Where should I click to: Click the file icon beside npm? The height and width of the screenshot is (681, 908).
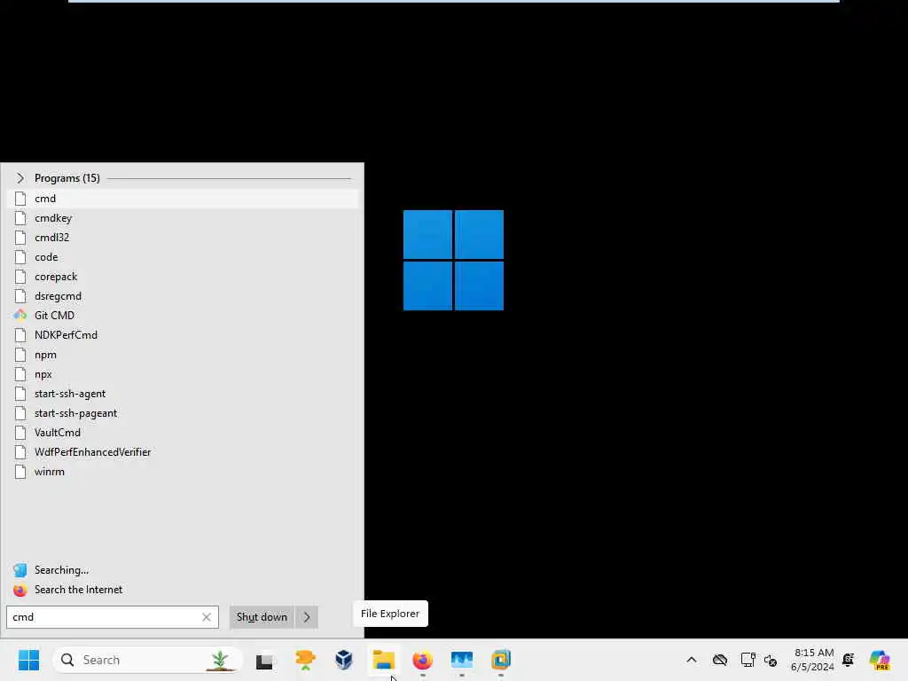click(20, 355)
